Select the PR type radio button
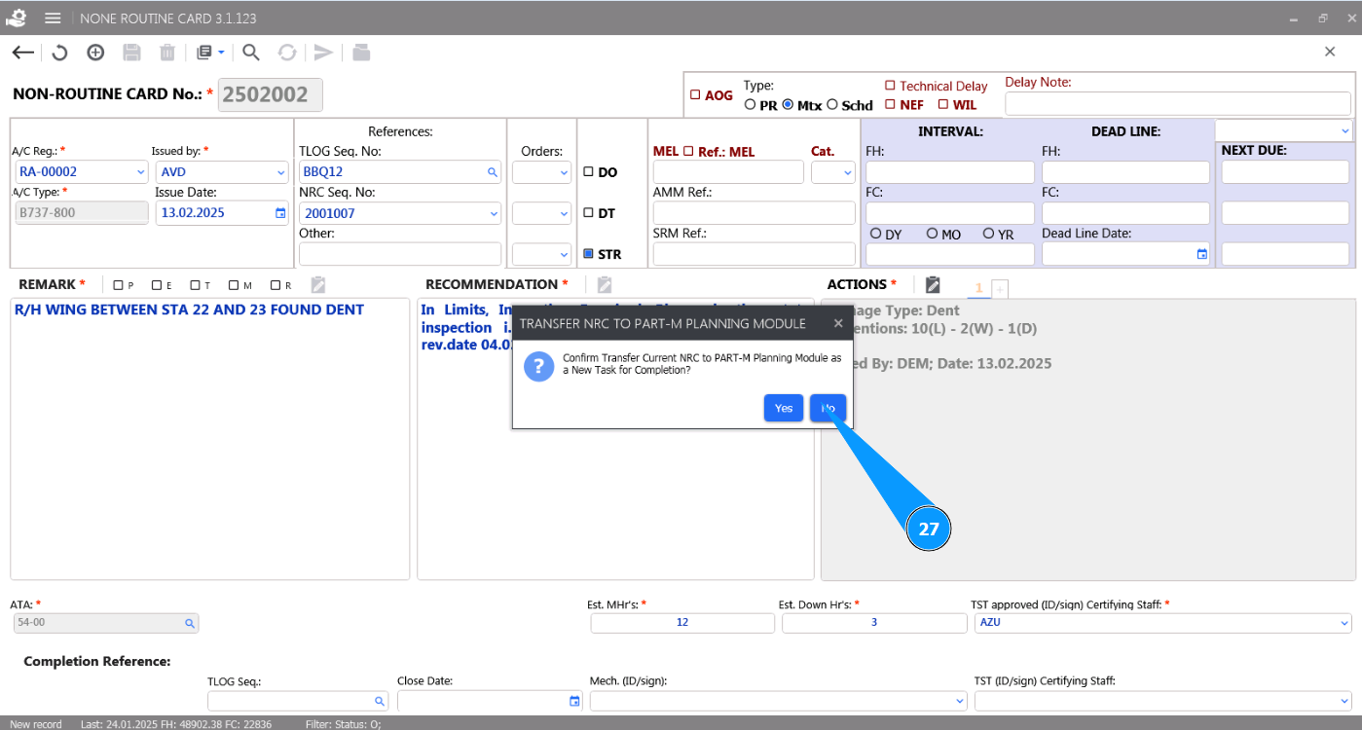1362x730 pixels. (x=750, y=105)
